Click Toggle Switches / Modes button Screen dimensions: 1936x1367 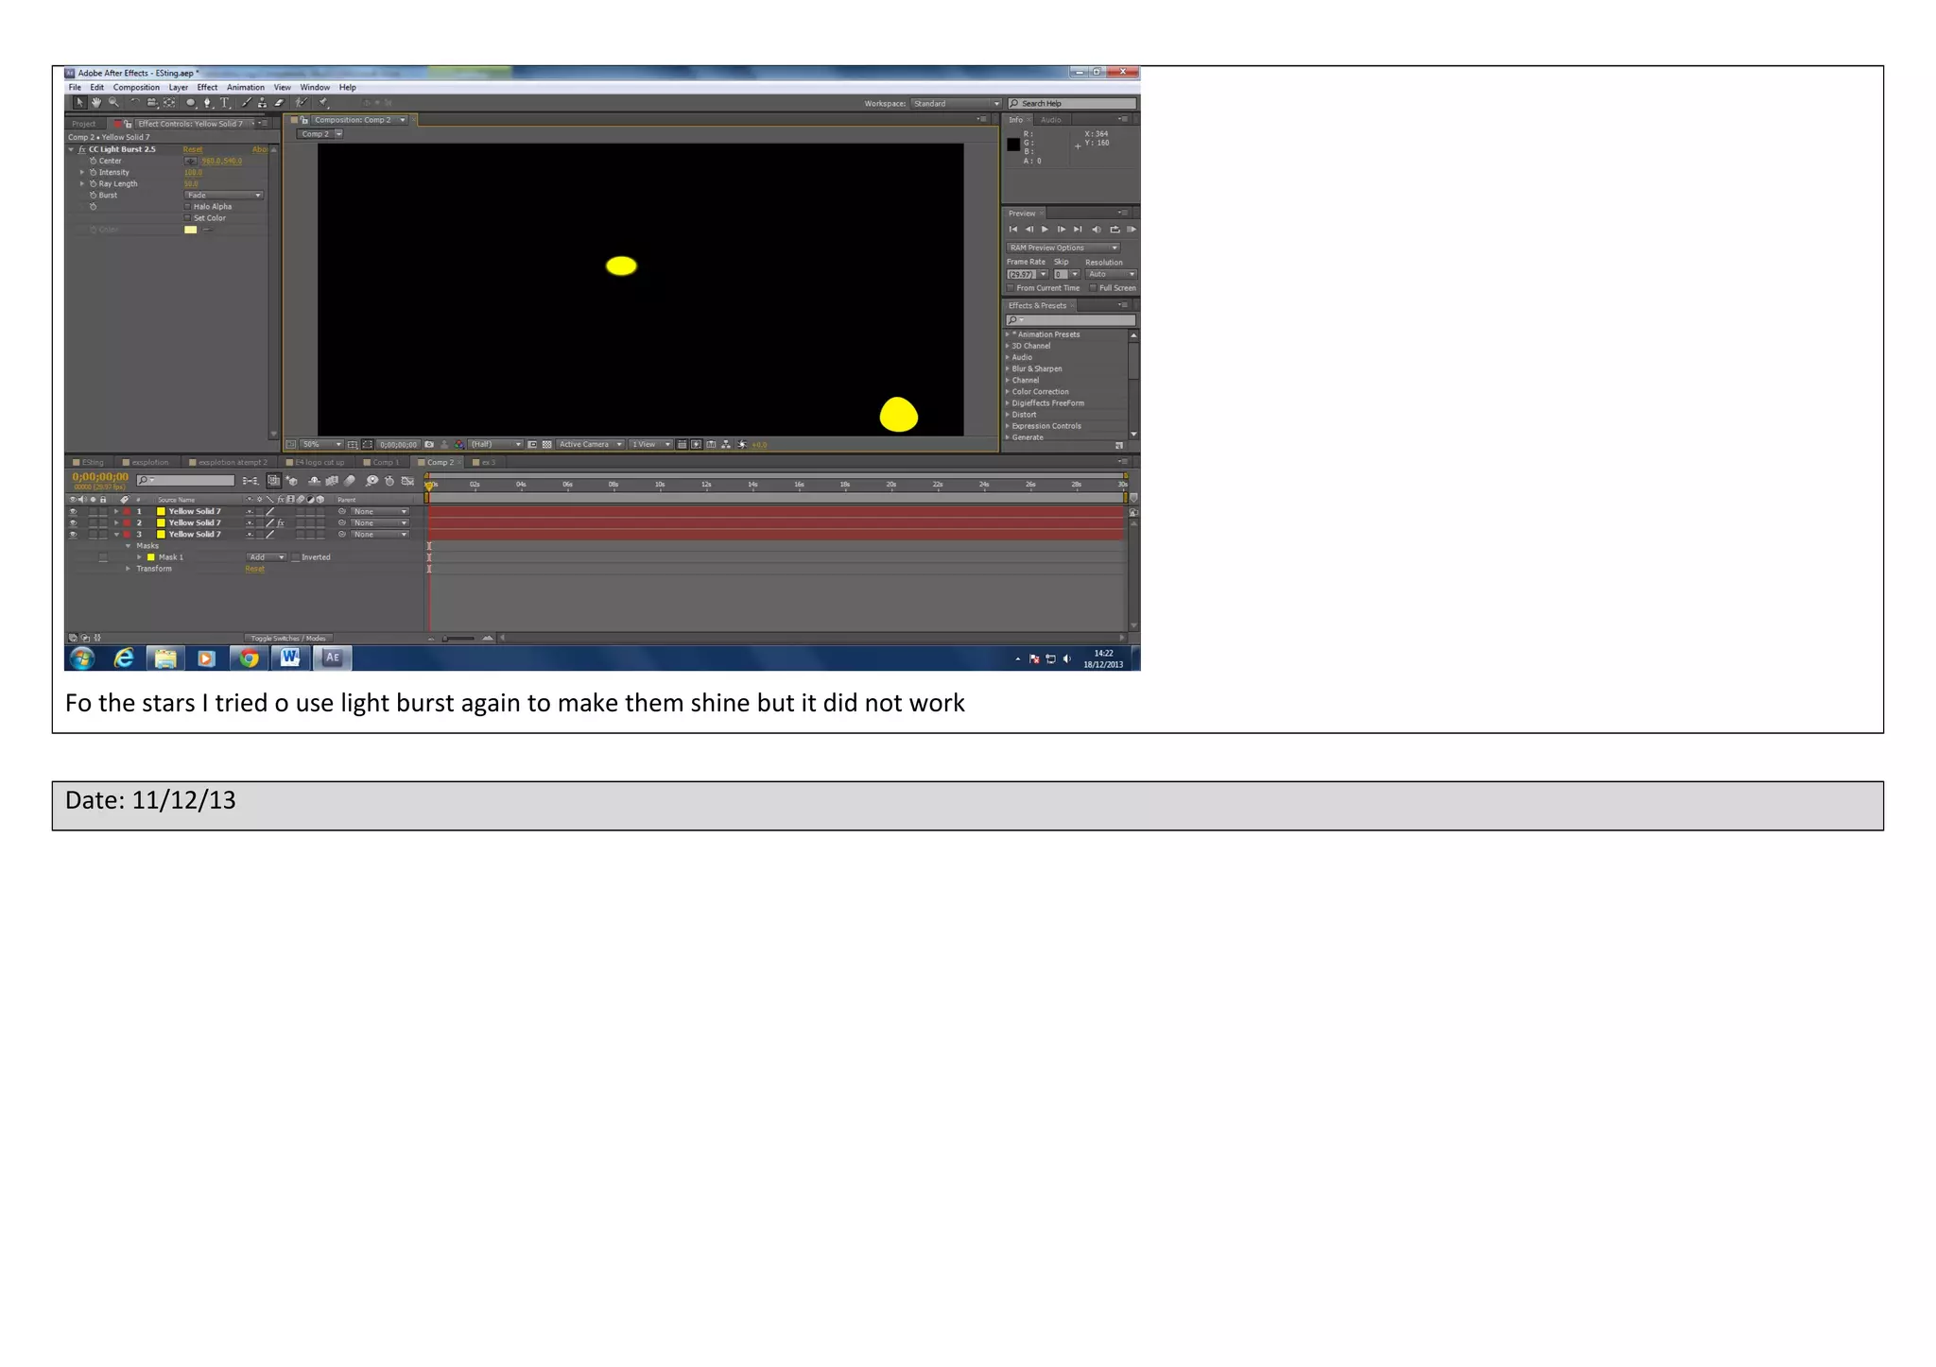pyautogui.click(x=288, y=639)
